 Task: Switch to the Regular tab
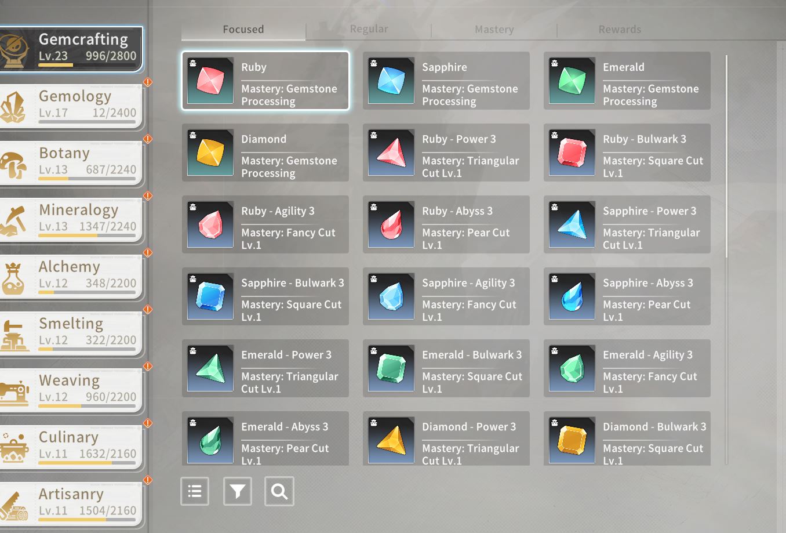tap(369, 29)
